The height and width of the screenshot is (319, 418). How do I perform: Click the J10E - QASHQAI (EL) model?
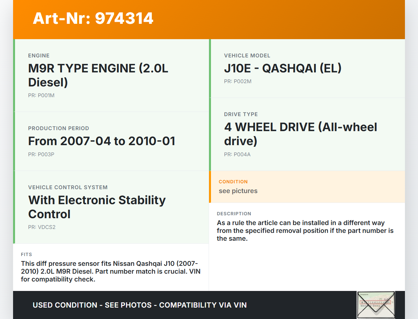pos(282,68)
